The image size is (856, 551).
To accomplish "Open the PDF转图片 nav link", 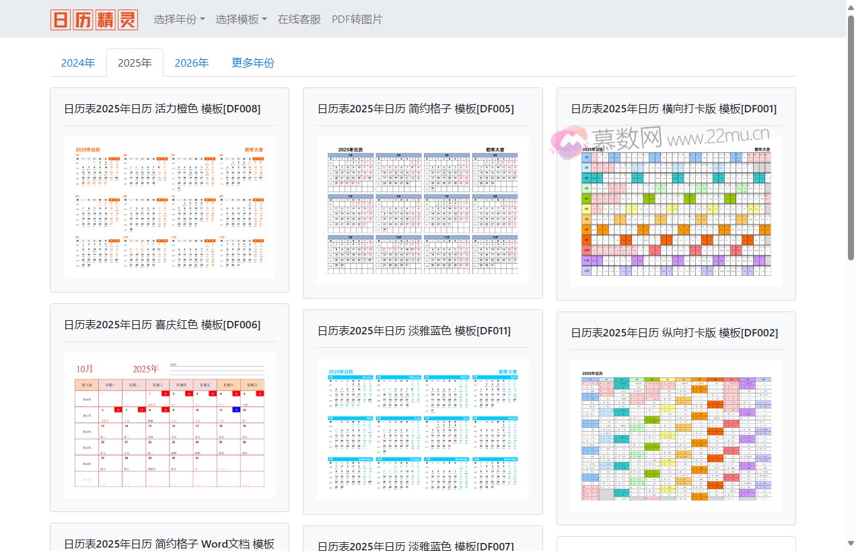I will click(357, 20).
